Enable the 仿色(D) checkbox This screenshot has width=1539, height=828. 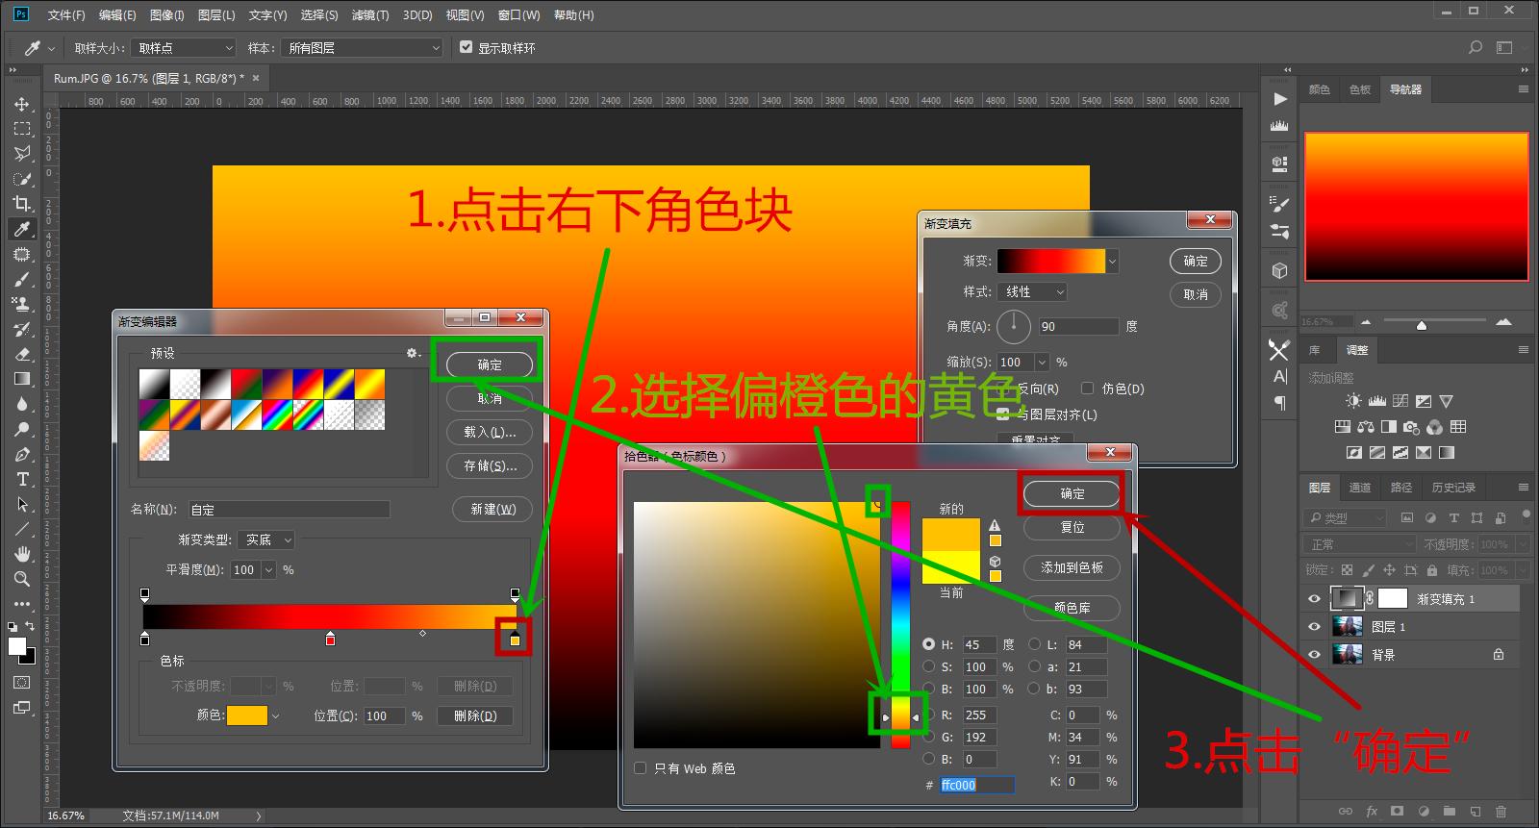[x=1087, y=389]
